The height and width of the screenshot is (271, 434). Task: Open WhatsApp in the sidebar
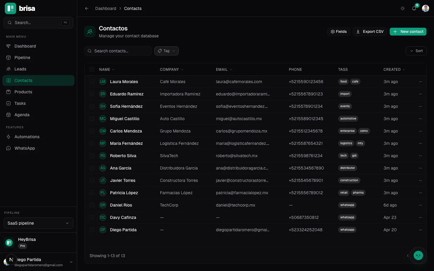[38, 148]
